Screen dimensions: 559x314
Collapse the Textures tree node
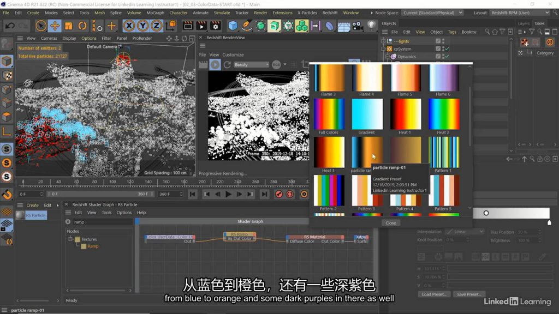point(70,239)
